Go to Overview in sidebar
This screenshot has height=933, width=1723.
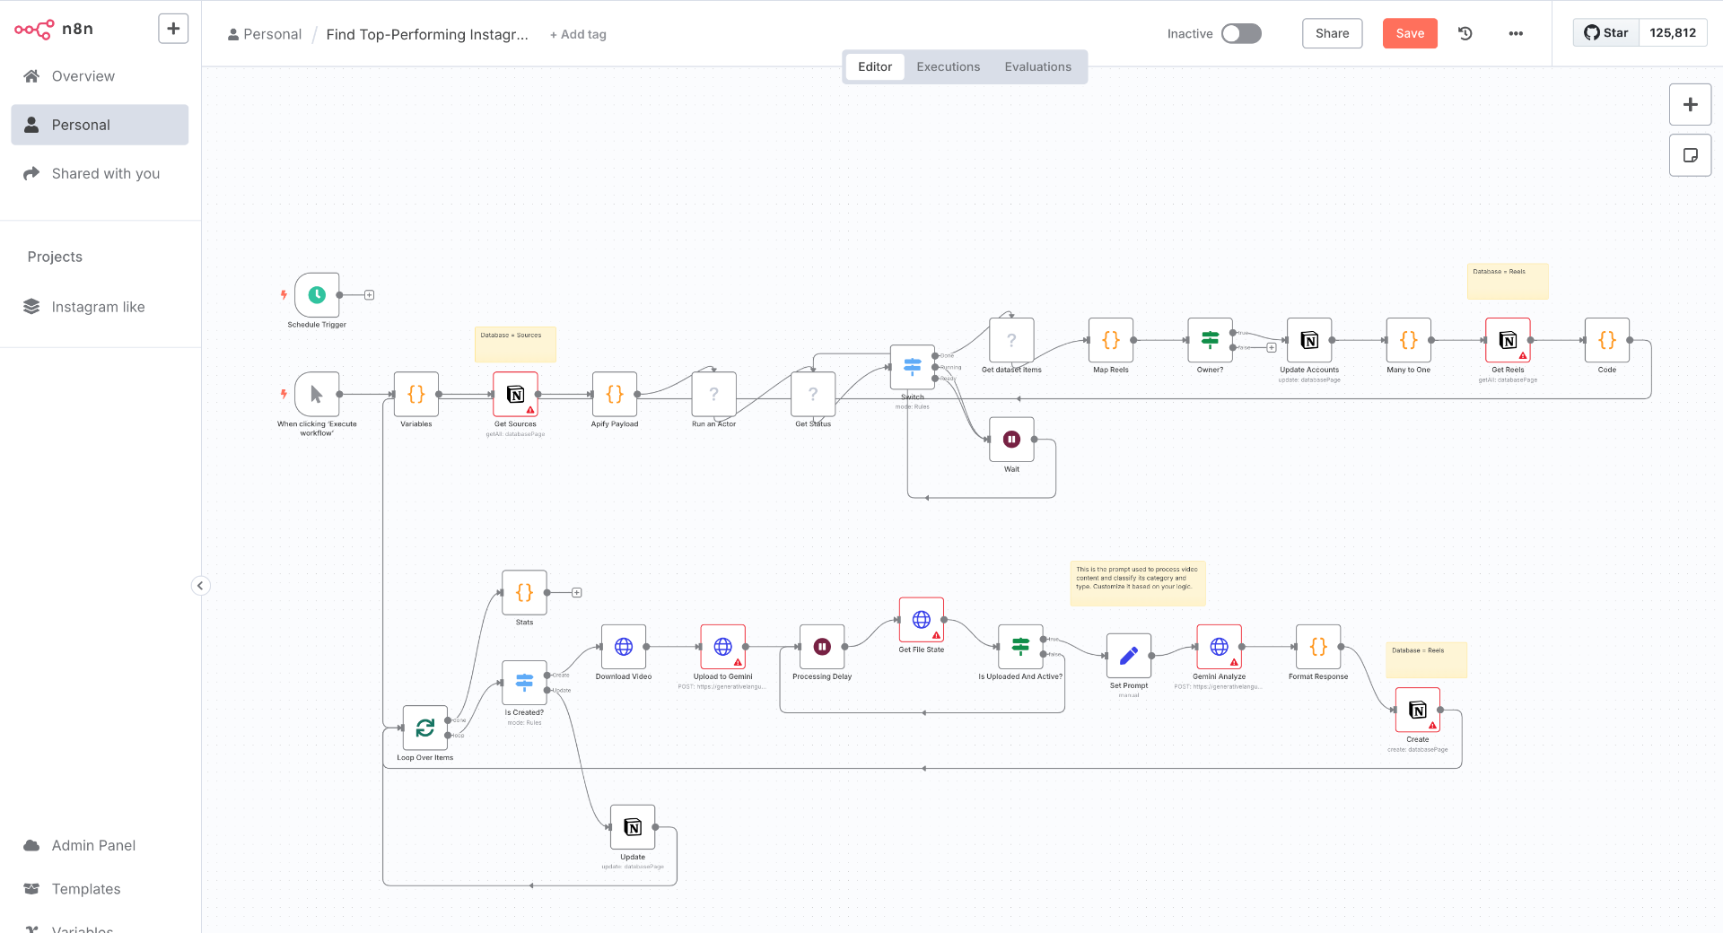100,76
